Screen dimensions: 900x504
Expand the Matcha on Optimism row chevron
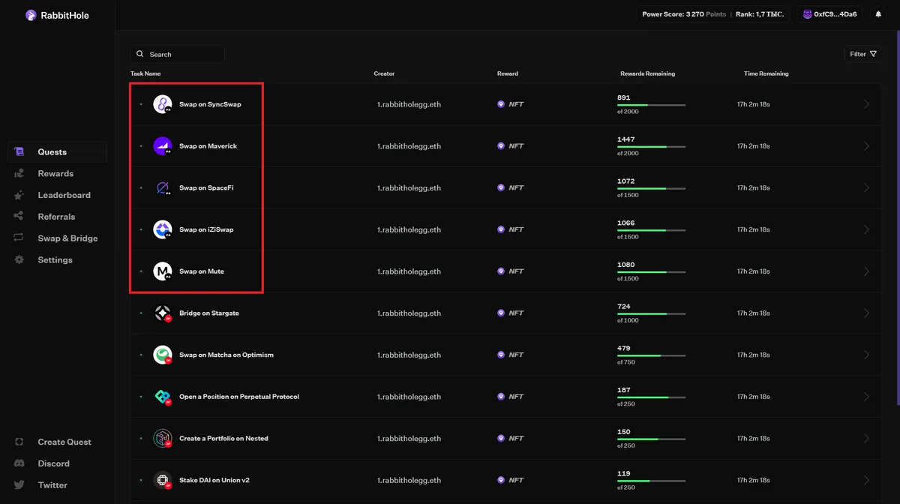(867, 355)
